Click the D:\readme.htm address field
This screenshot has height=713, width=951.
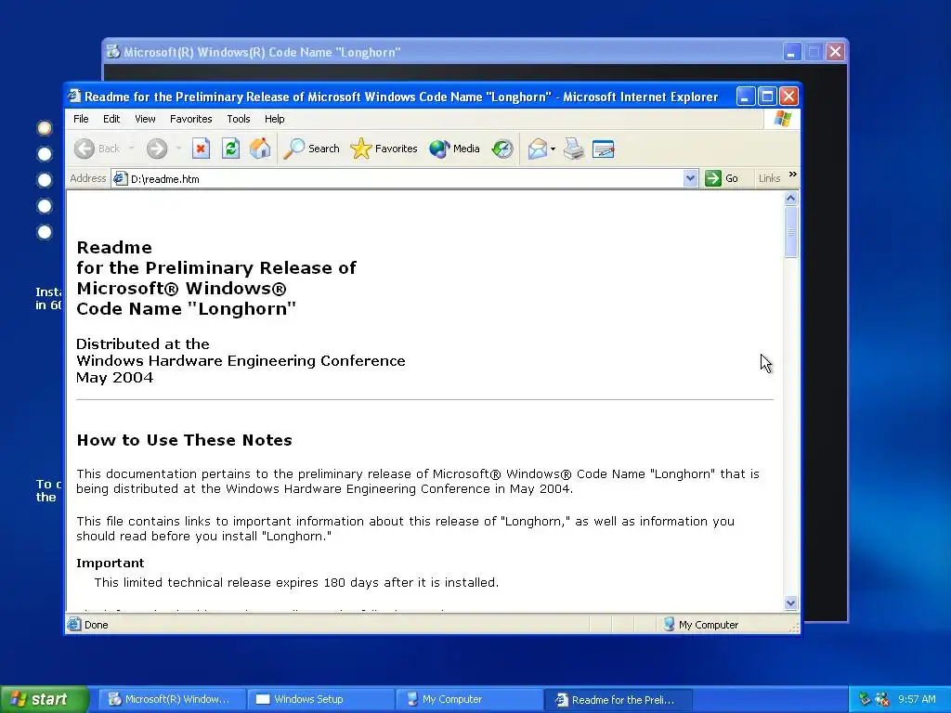pyautogui.click(x=405, y=178)
